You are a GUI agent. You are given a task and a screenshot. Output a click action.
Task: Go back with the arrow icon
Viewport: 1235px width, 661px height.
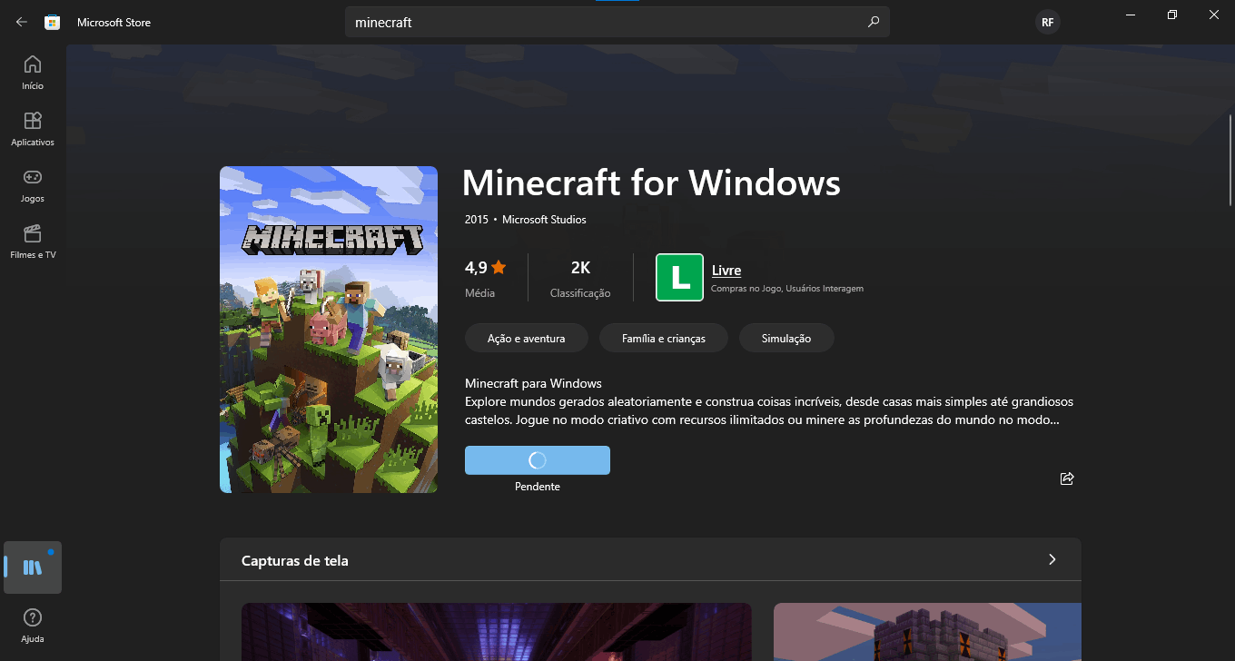click(22, 22)
